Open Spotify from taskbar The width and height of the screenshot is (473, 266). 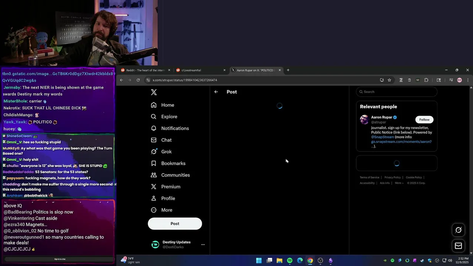(290, 260)
